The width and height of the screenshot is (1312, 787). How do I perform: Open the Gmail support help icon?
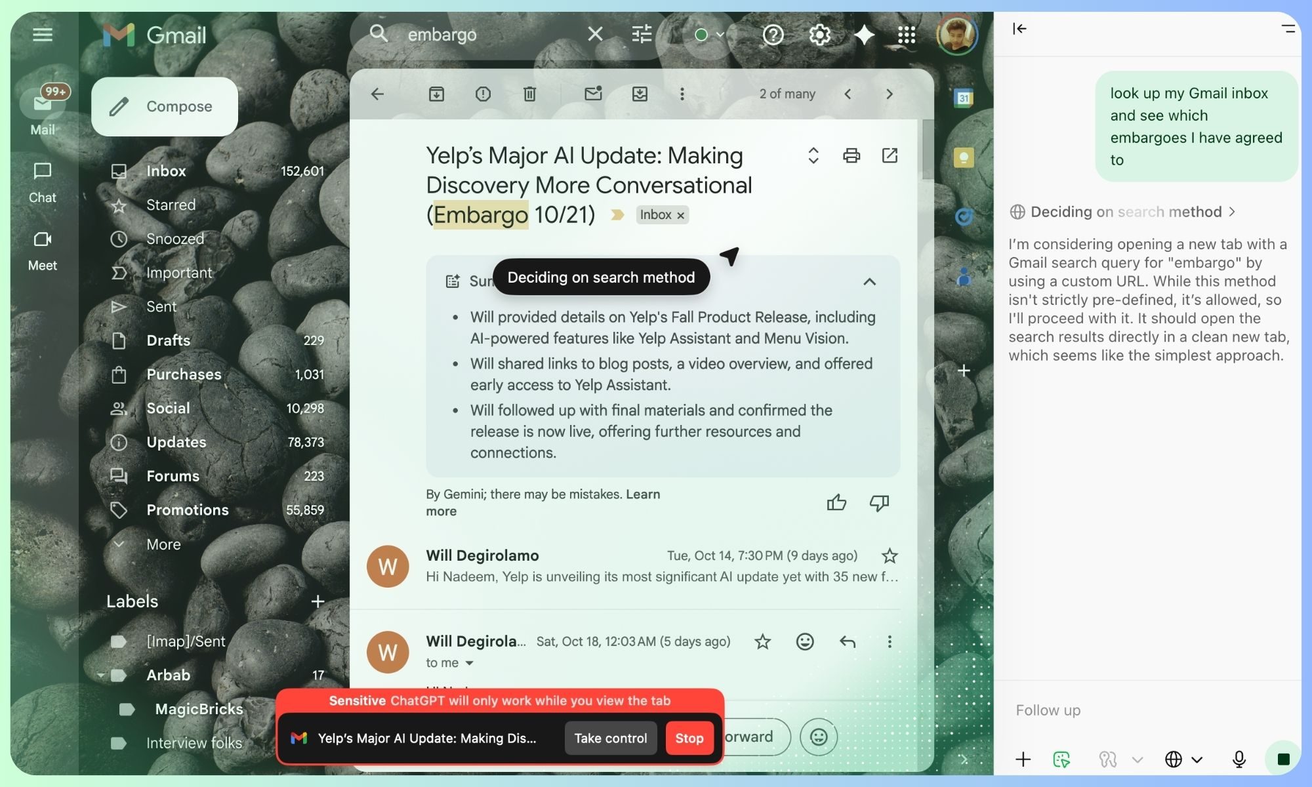click(773, 34)
